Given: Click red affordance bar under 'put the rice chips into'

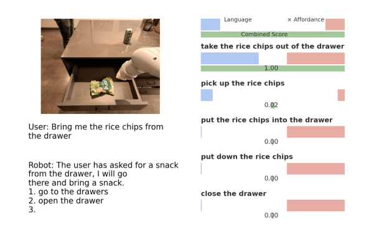Looking at the screenshot, I should tap(316, 132).
